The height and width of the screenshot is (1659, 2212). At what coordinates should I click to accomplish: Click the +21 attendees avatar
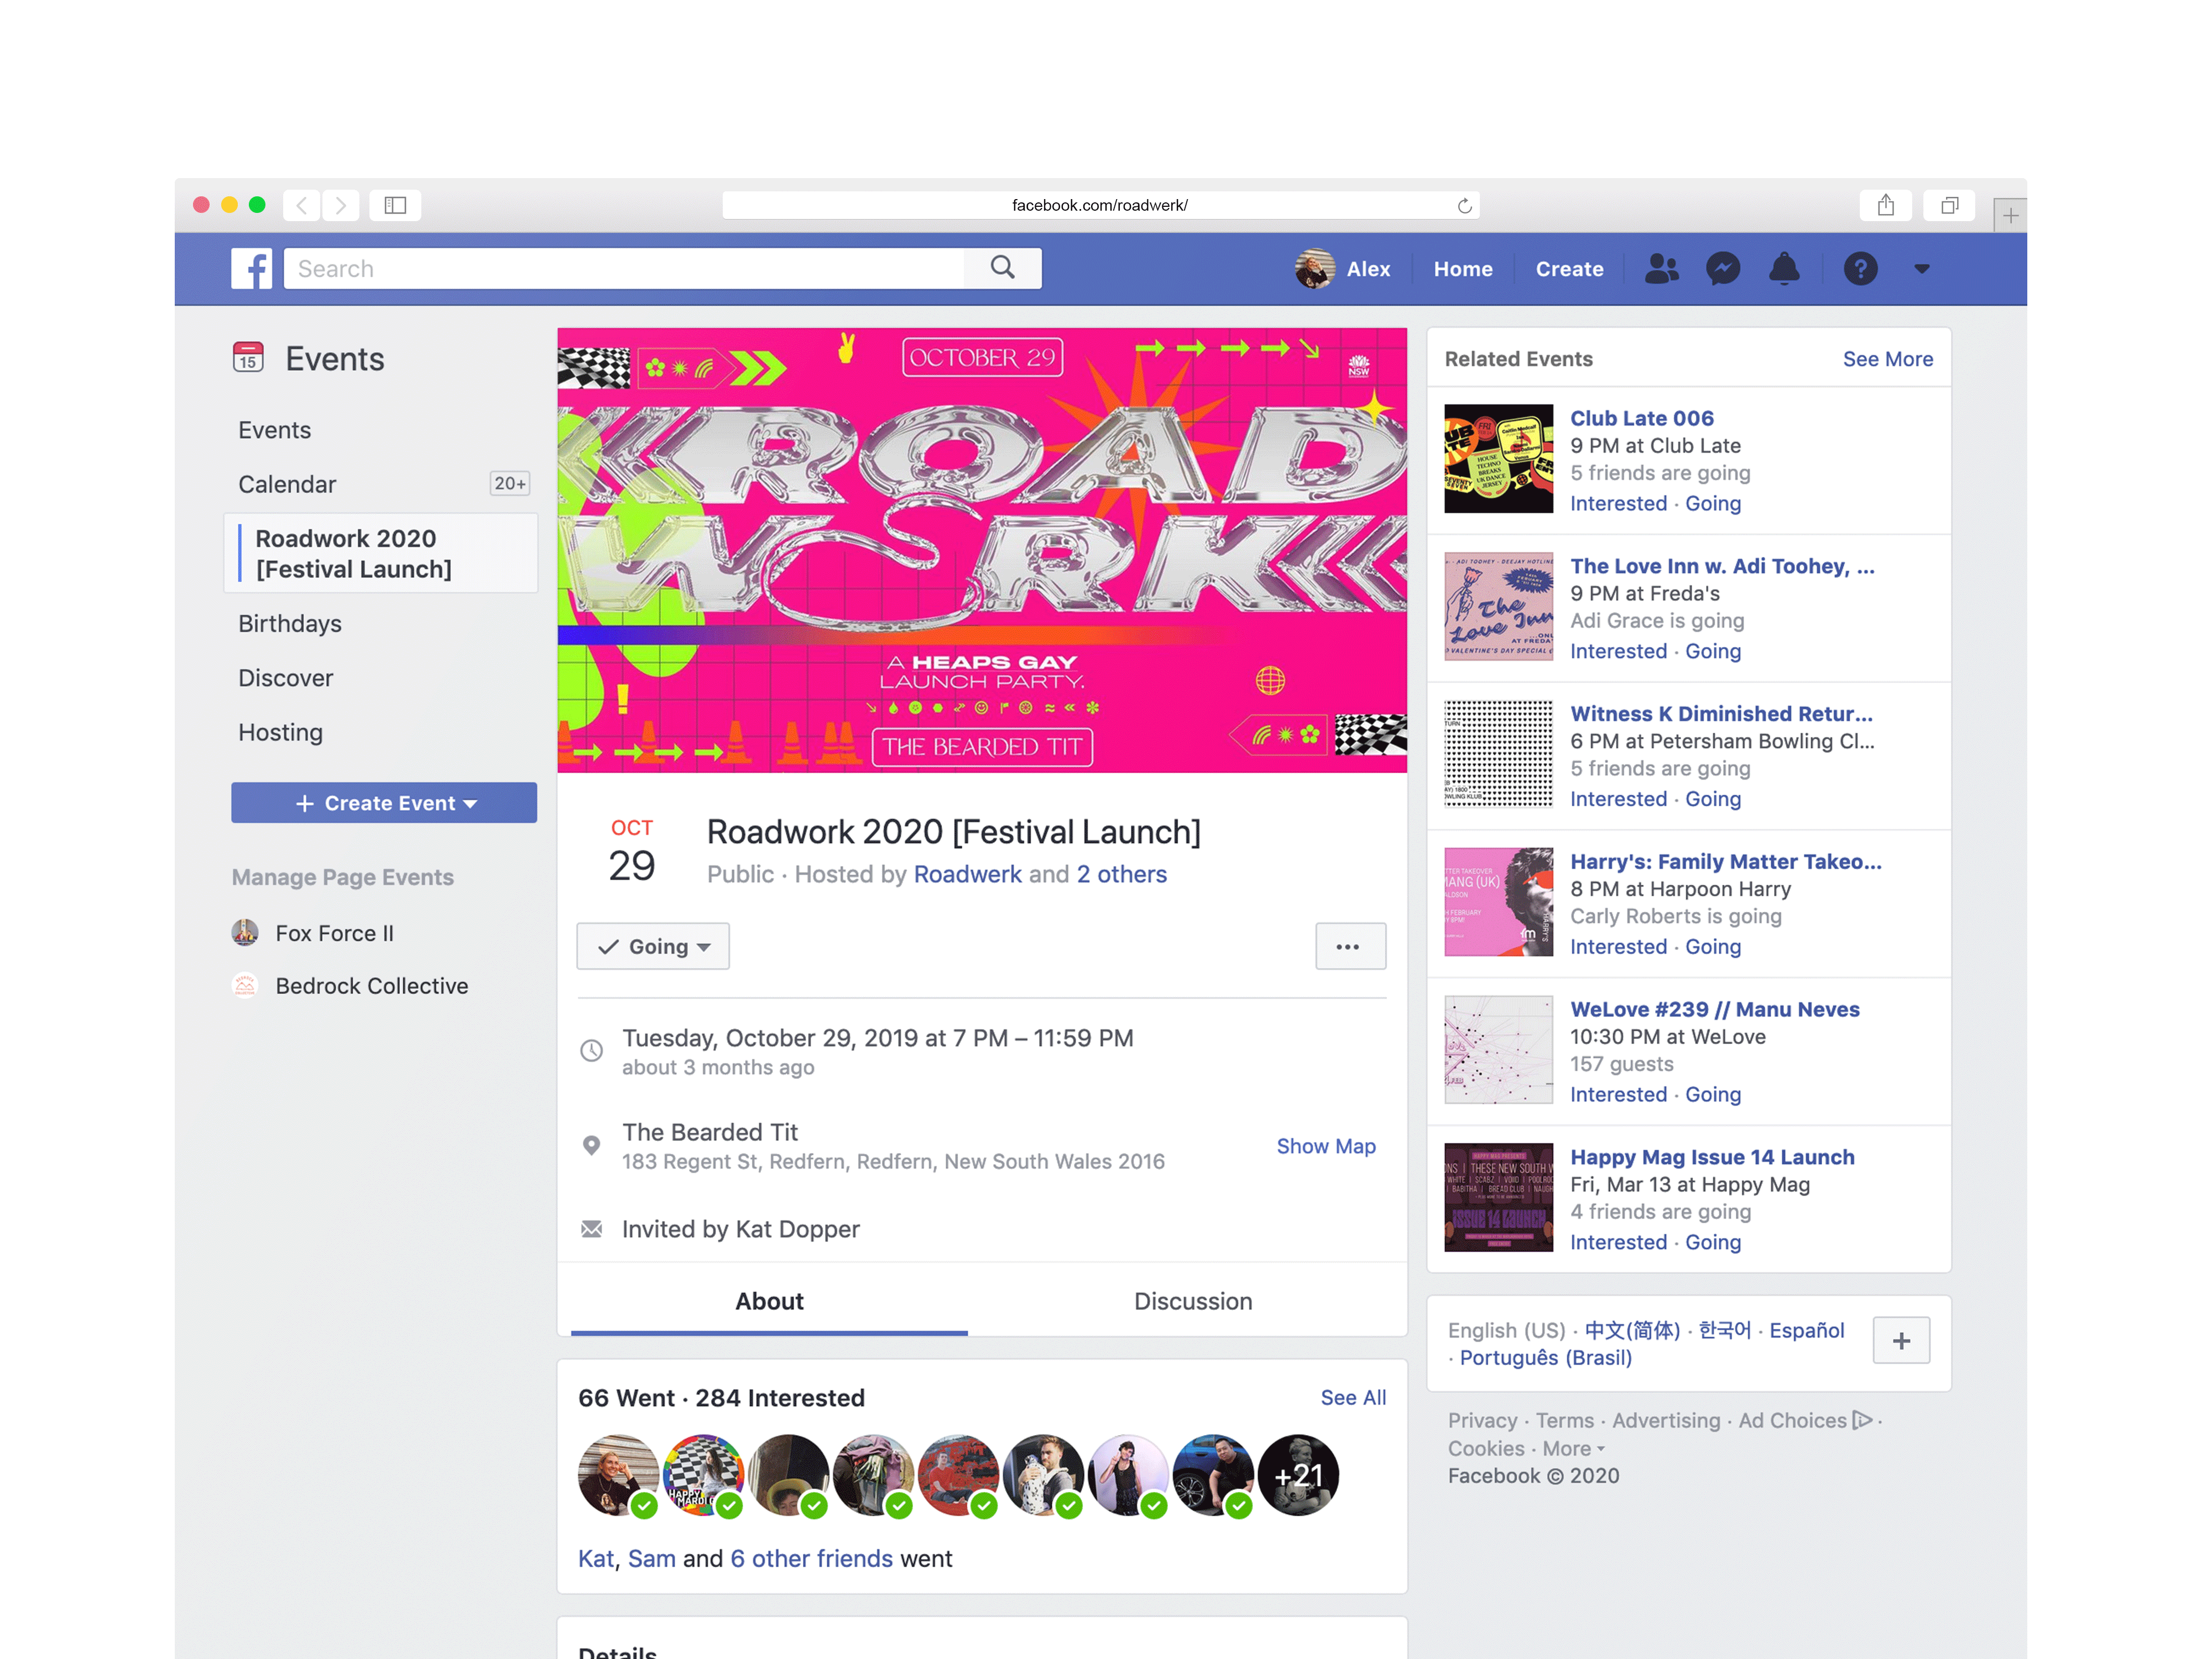coord(1298,1475)
